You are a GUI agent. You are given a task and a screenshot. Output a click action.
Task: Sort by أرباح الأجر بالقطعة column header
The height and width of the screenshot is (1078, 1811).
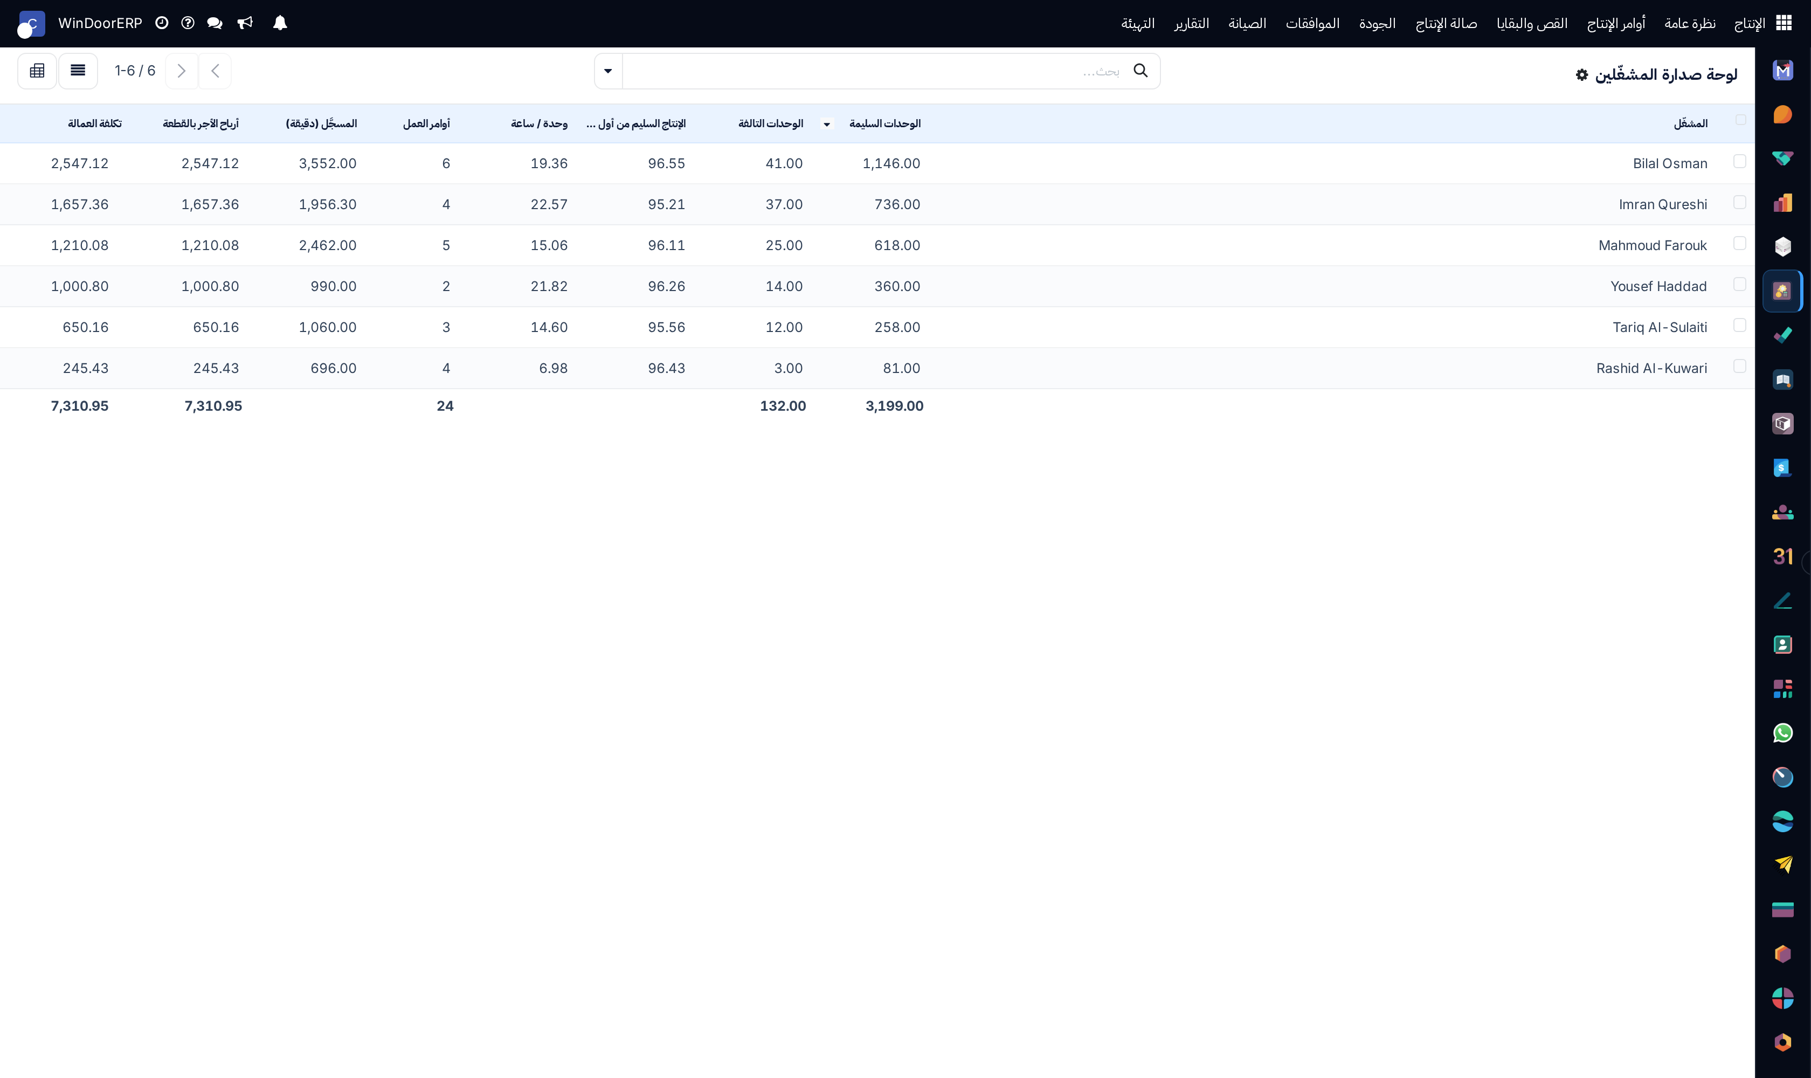[201, 123]
